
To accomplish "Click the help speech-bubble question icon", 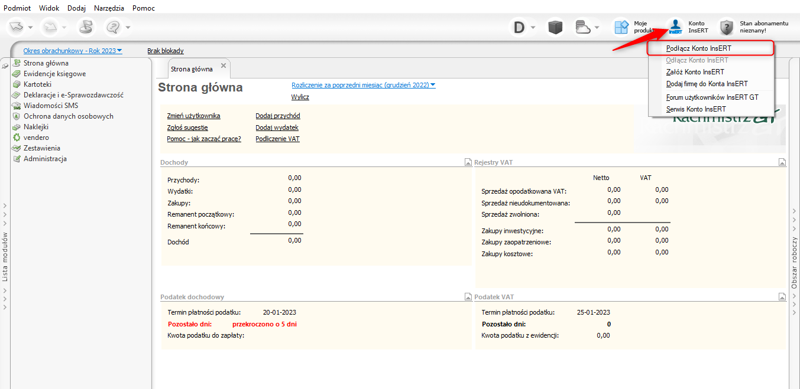I will (114, 27).
